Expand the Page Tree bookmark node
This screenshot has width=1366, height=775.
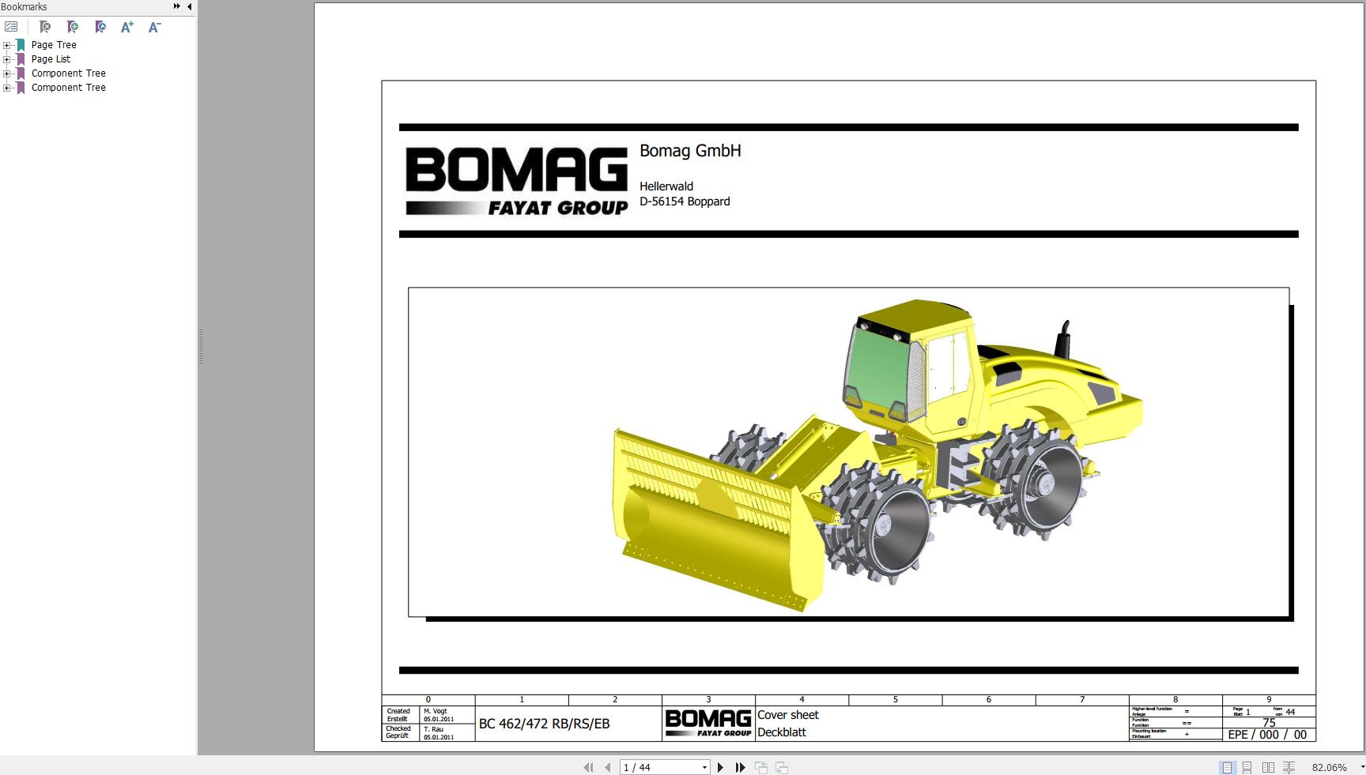pos(6,45)
